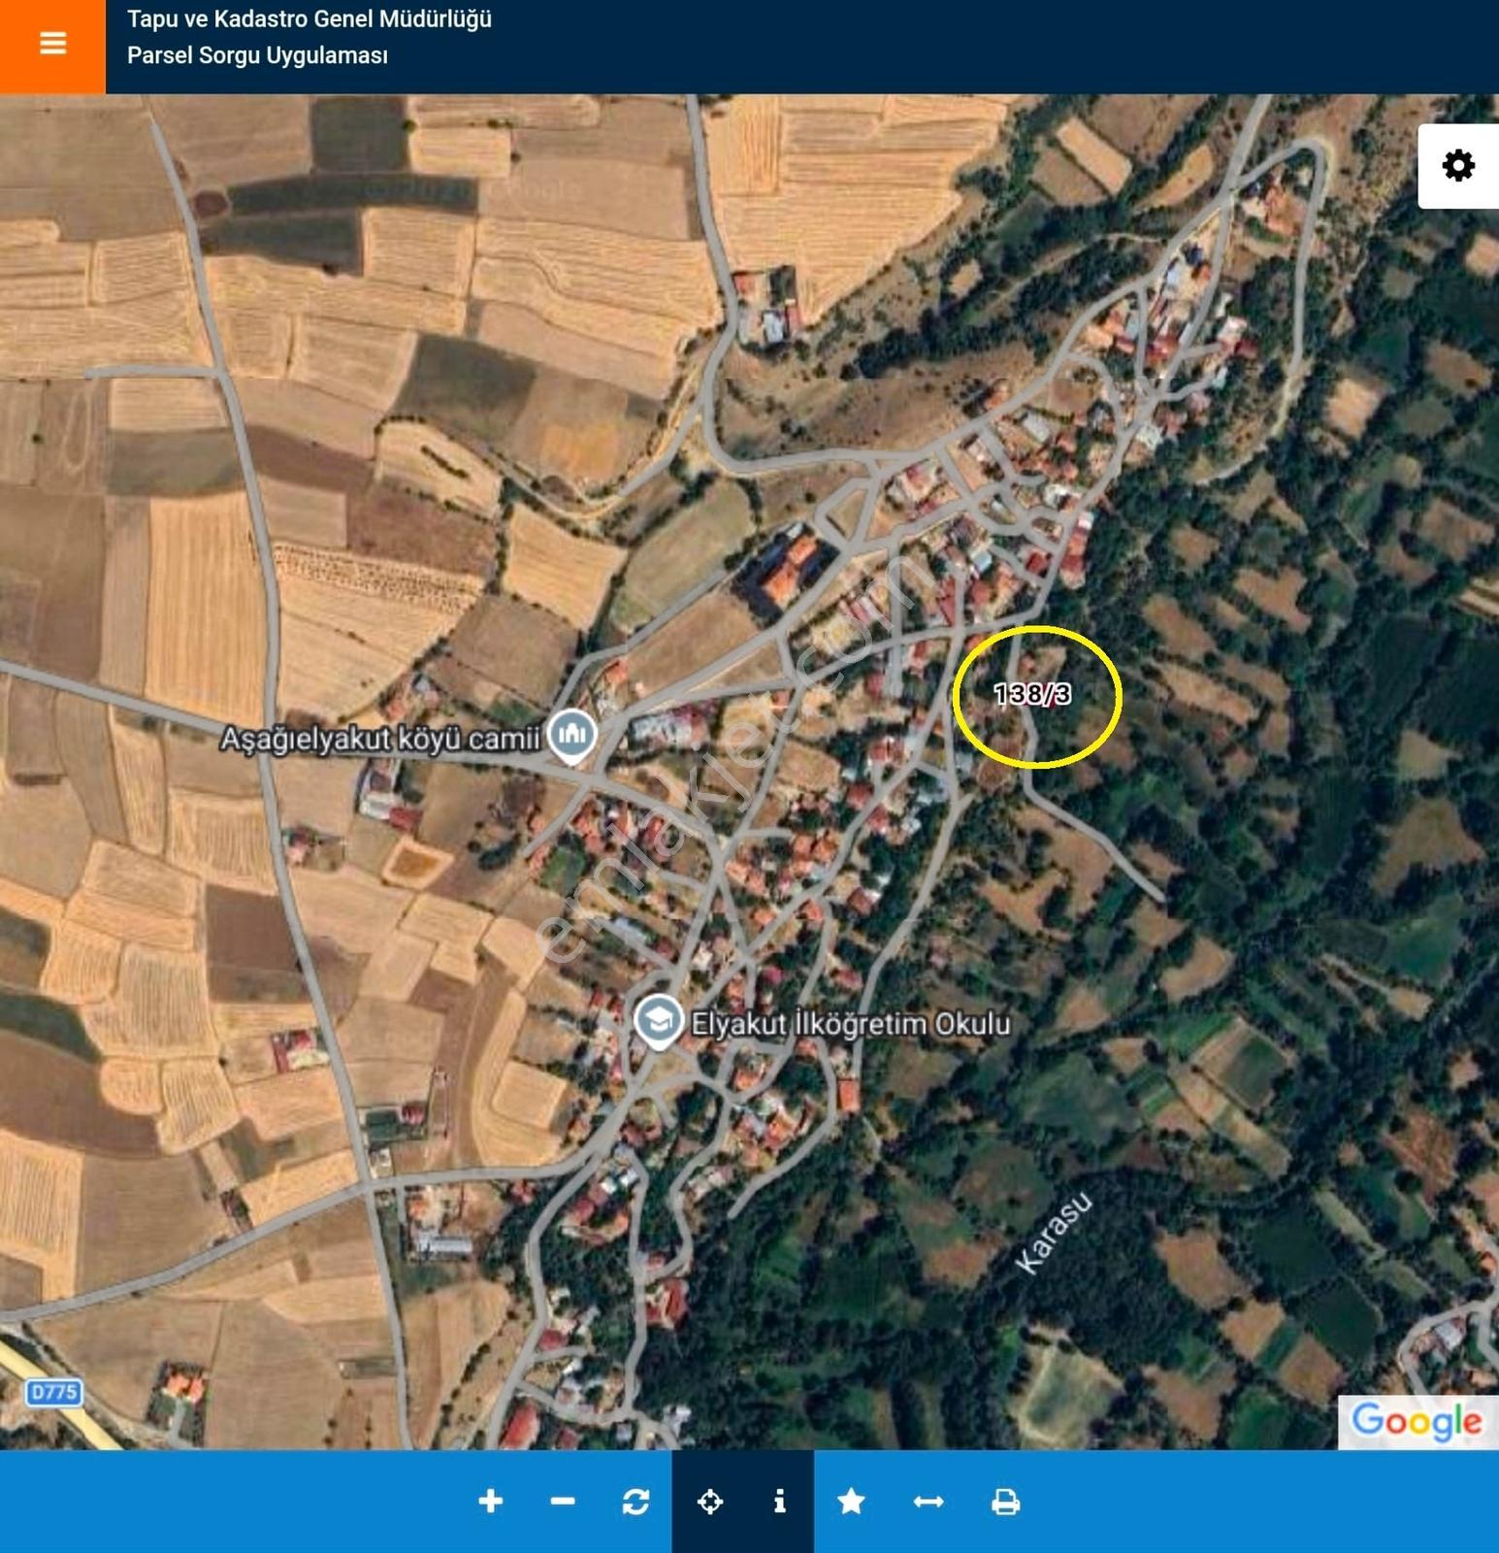Click the Karasu river label
Screen dimensions: 1499x1553
point(1053,1233)
